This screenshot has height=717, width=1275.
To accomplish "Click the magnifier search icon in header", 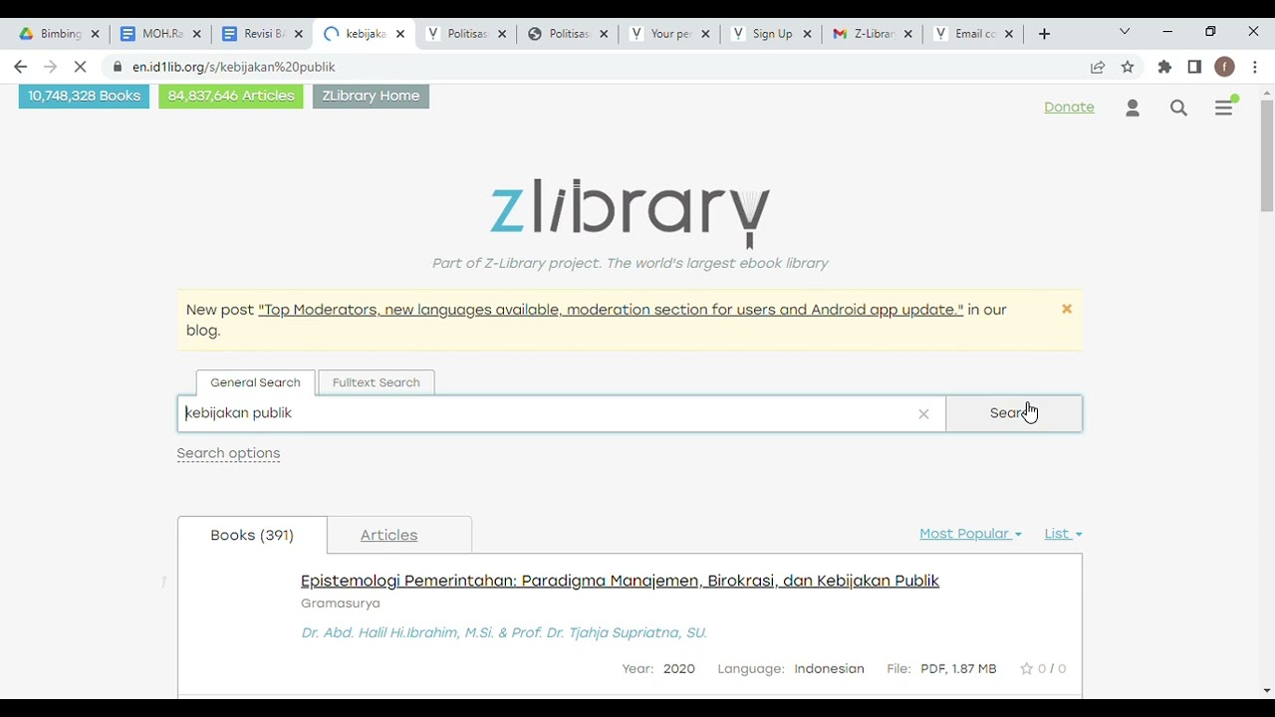I will click(1178, 108).
